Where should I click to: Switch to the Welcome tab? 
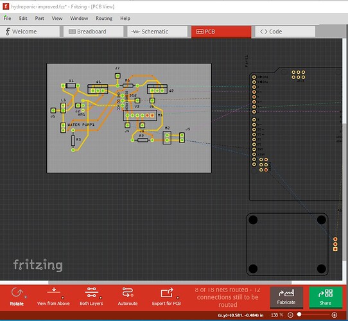click(30, 31)
